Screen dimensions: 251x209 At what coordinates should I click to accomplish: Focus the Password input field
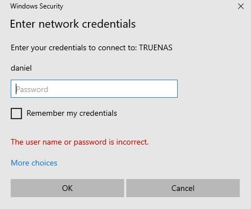pyautogui.click(x=94, y=89)
